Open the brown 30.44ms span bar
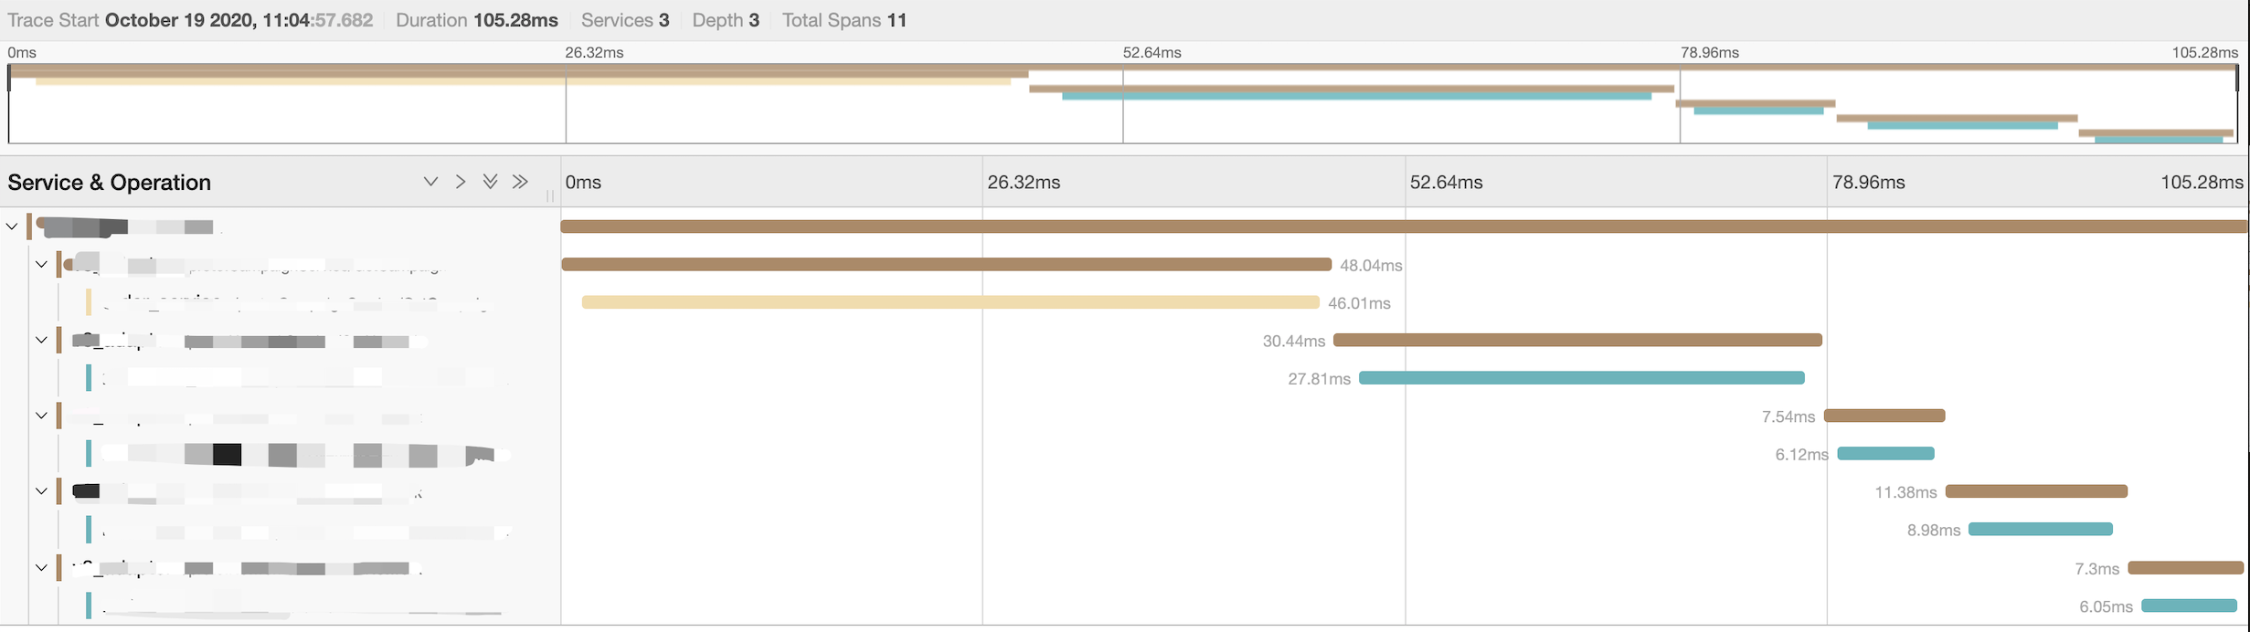The height and width of the screenshot is (632, 2250). [1577, 341]
